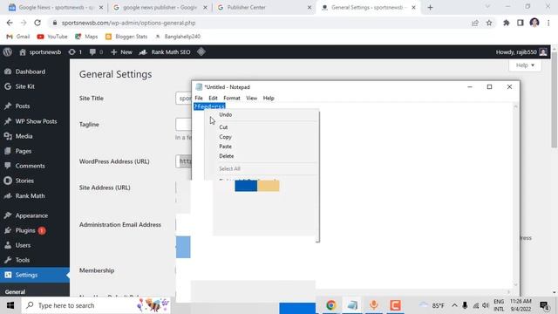The image size is (558, 314).
Task: Open YouTube bookmark
Action: [x=52, y=37]
